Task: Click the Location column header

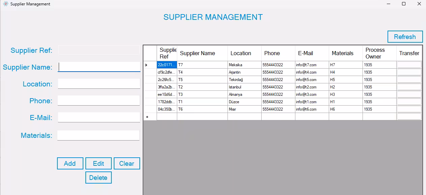Action: [x=244, y=53]
